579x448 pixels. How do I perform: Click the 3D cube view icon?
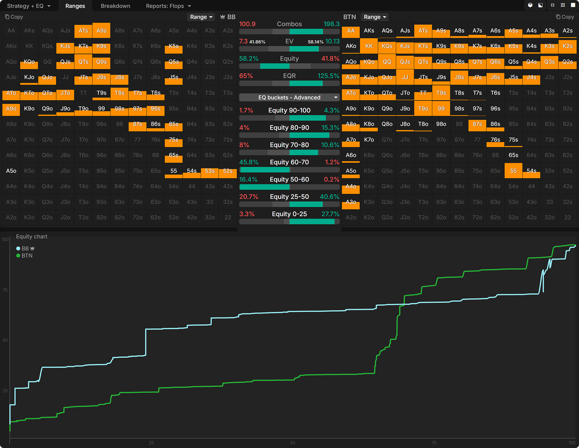tap(530, 5)
